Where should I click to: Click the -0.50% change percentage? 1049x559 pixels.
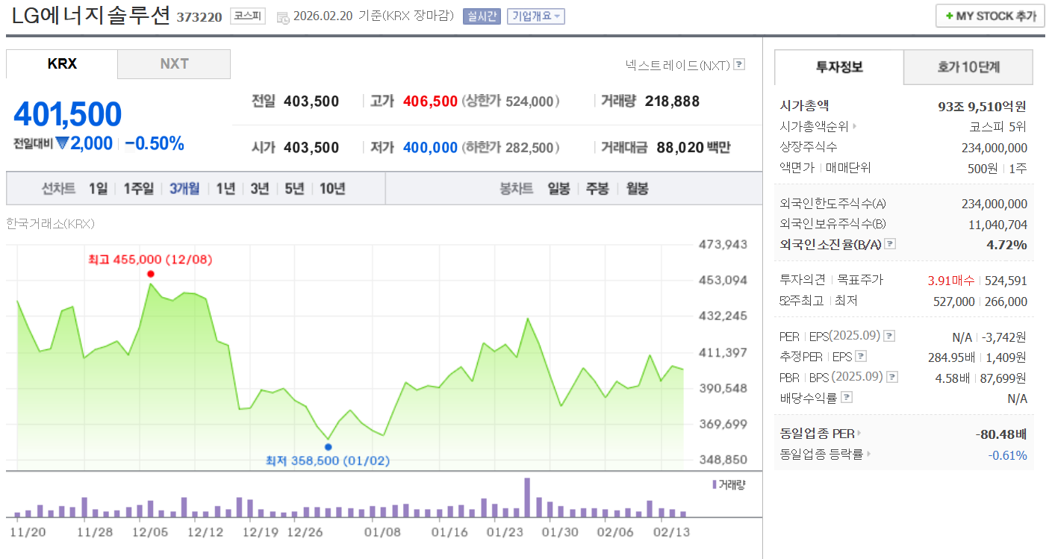155,143
